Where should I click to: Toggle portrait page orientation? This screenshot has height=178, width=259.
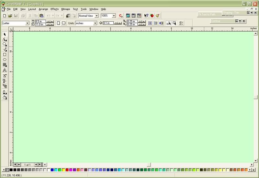(58, 23)
